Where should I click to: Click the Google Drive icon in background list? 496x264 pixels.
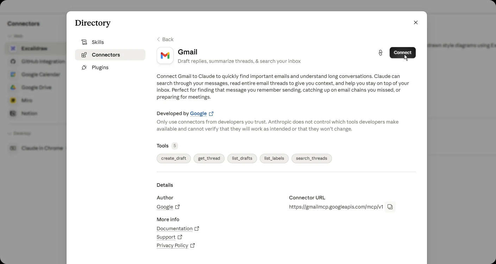[x=13, y=87]
